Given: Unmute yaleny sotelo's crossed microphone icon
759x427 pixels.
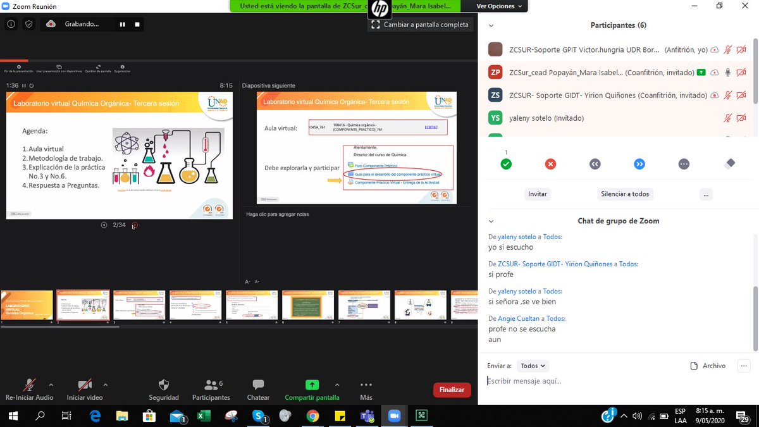Looking at the screenshot, I should point(728,118).
